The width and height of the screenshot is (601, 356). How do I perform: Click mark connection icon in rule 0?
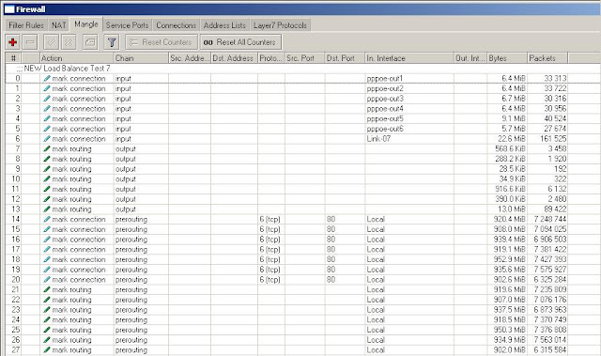47,78
